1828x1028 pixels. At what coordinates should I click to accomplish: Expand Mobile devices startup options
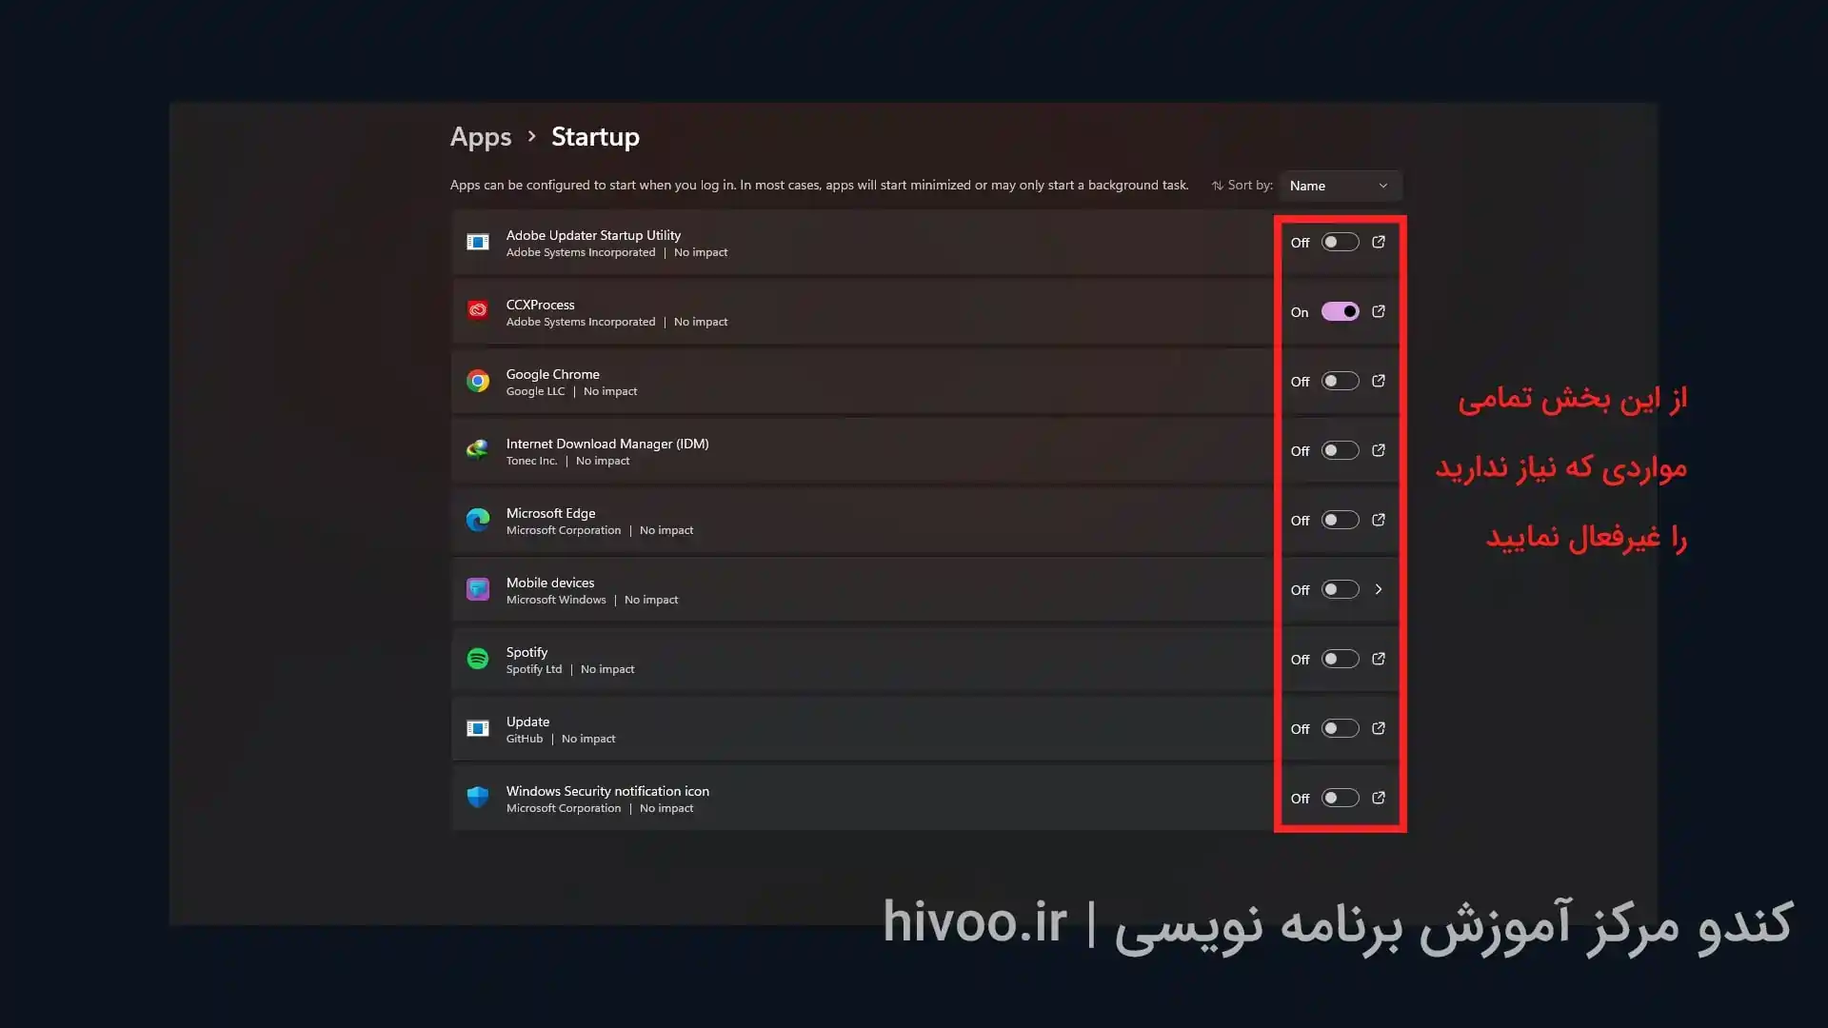[x=1379, y=588]
